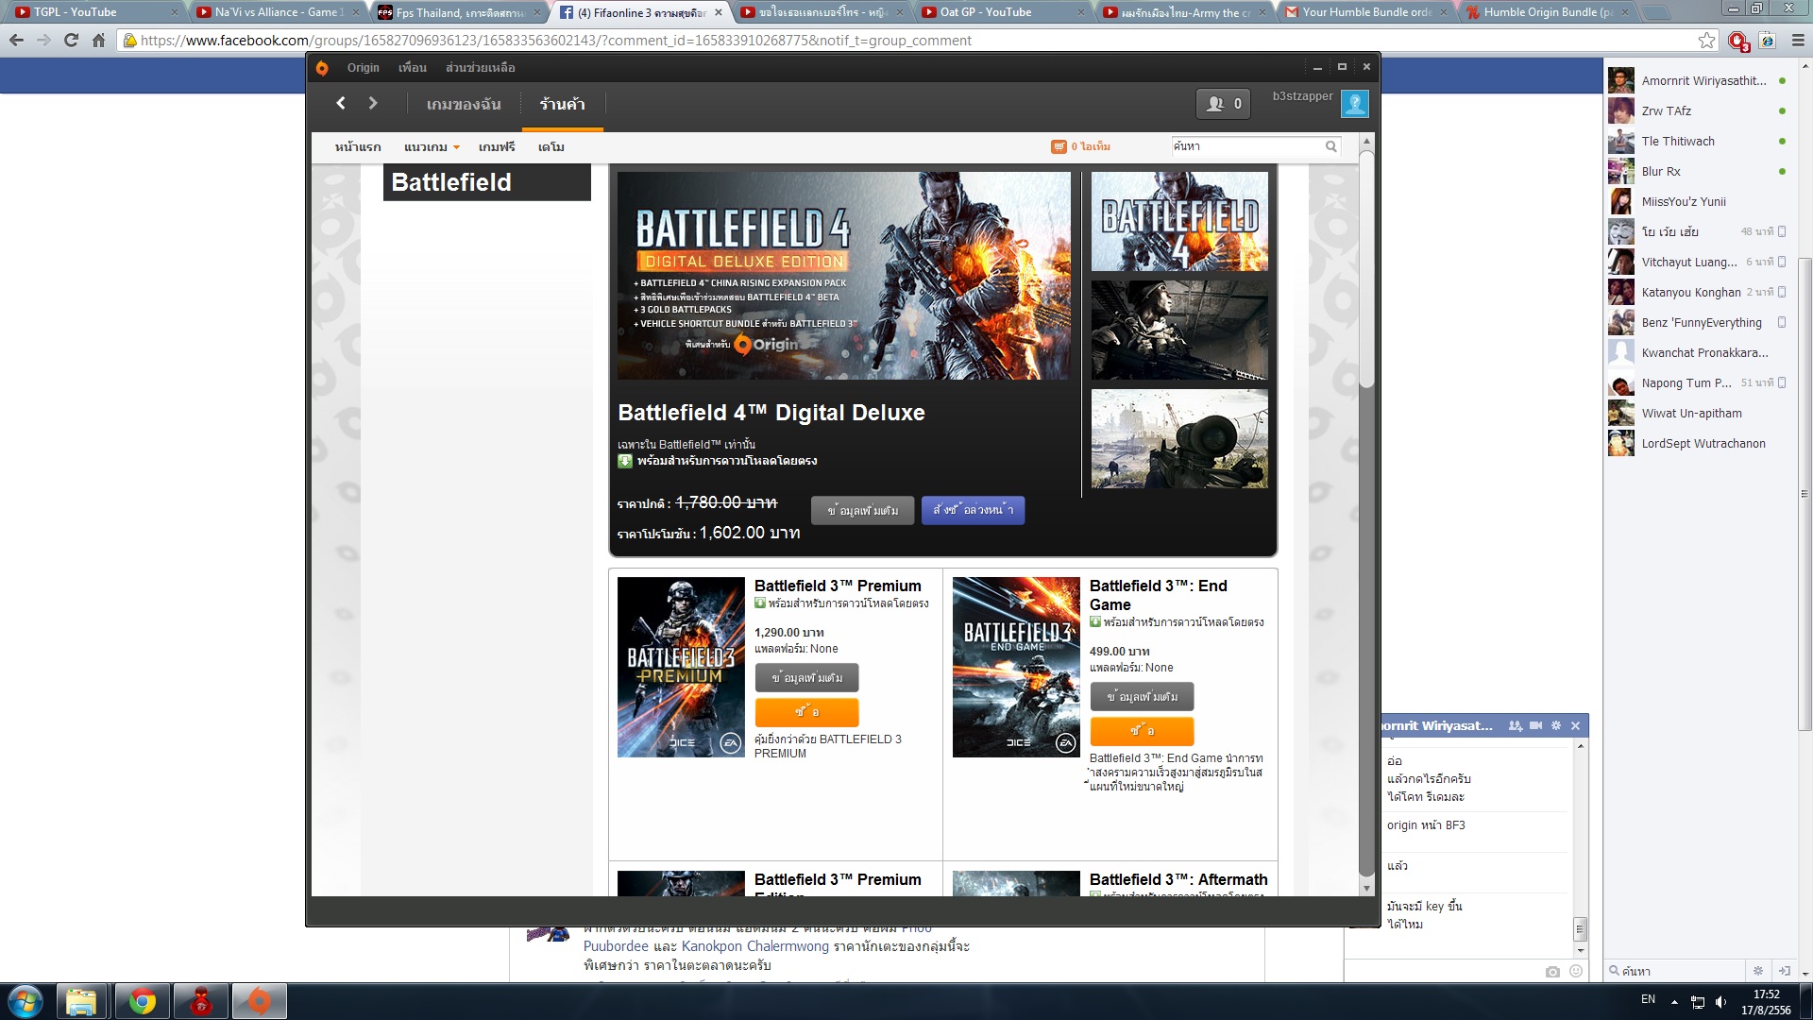Switch to My Games tab
Viewport: 1813px width, 1020px height.
tap(463, 104)
